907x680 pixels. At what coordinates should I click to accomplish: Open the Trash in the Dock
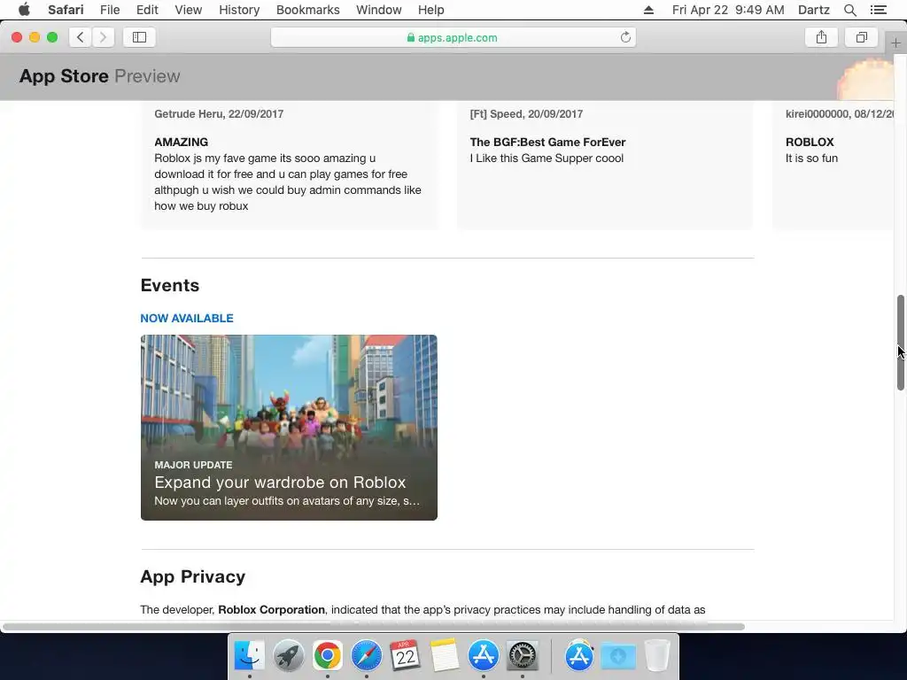click(657, 655)
